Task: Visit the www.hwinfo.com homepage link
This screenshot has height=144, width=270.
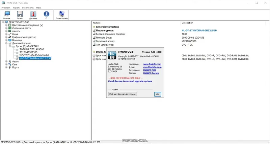Action: click(x=152, y=64)
